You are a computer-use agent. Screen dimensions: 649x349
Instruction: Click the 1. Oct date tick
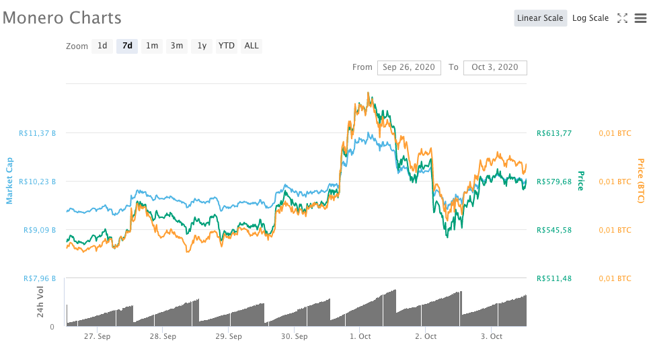[x=360, y=337]
